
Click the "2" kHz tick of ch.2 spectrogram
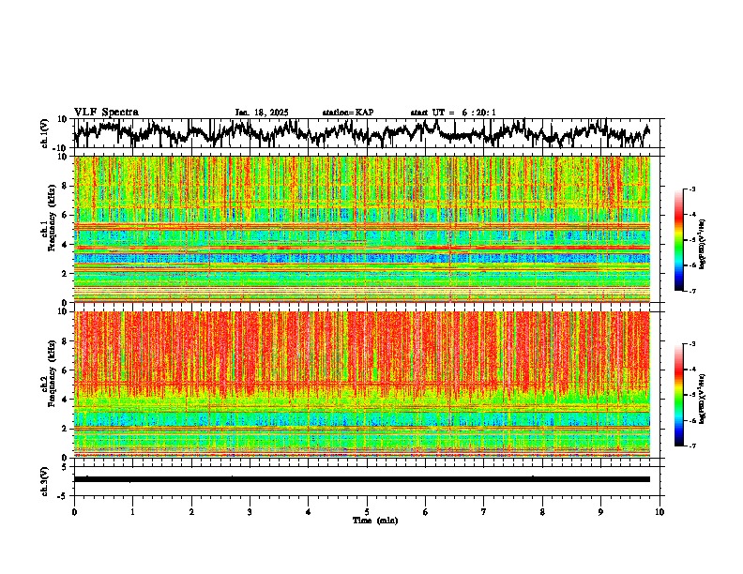click(66, 429)
